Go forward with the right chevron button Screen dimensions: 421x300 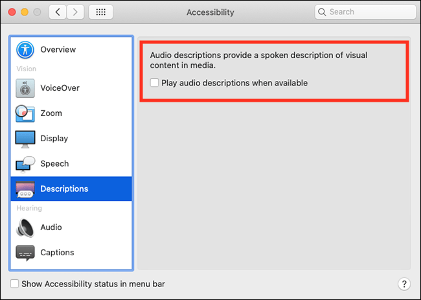tap(77, 12)
